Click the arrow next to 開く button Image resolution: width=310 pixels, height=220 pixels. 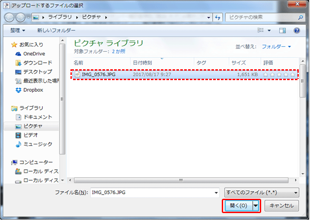[x=256, y=206]
